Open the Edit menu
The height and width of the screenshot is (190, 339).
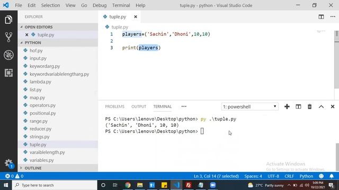pos(32,5)
